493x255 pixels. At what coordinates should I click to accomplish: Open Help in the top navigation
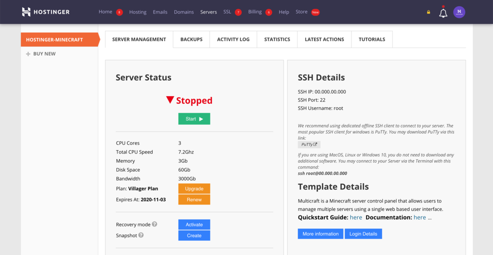284,12
